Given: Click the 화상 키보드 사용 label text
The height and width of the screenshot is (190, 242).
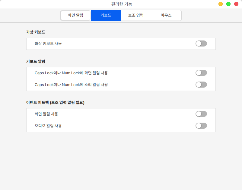Looking at the screenshot, I should coord(48,43).
